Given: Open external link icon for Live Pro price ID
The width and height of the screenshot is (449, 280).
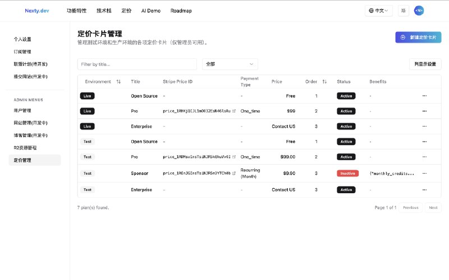Looking at the screenshot, I should click(234, 111).
